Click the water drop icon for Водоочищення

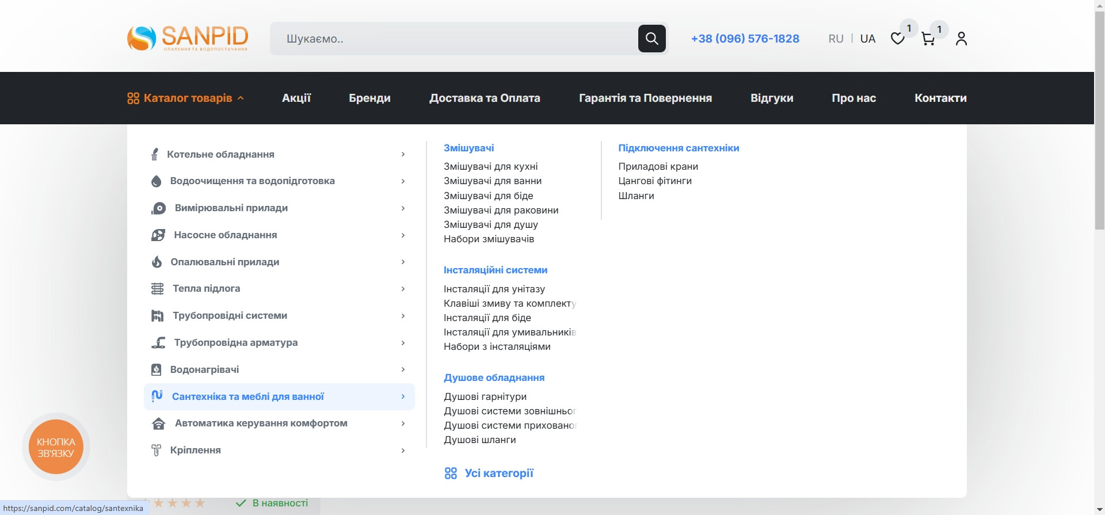tap(156, 181)
